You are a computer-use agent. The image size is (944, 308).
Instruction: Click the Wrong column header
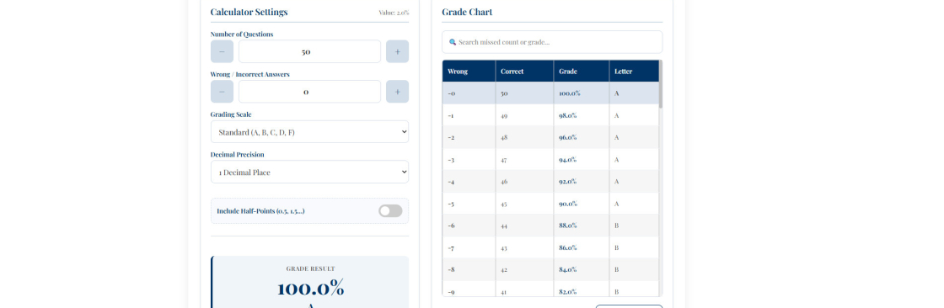469,71
